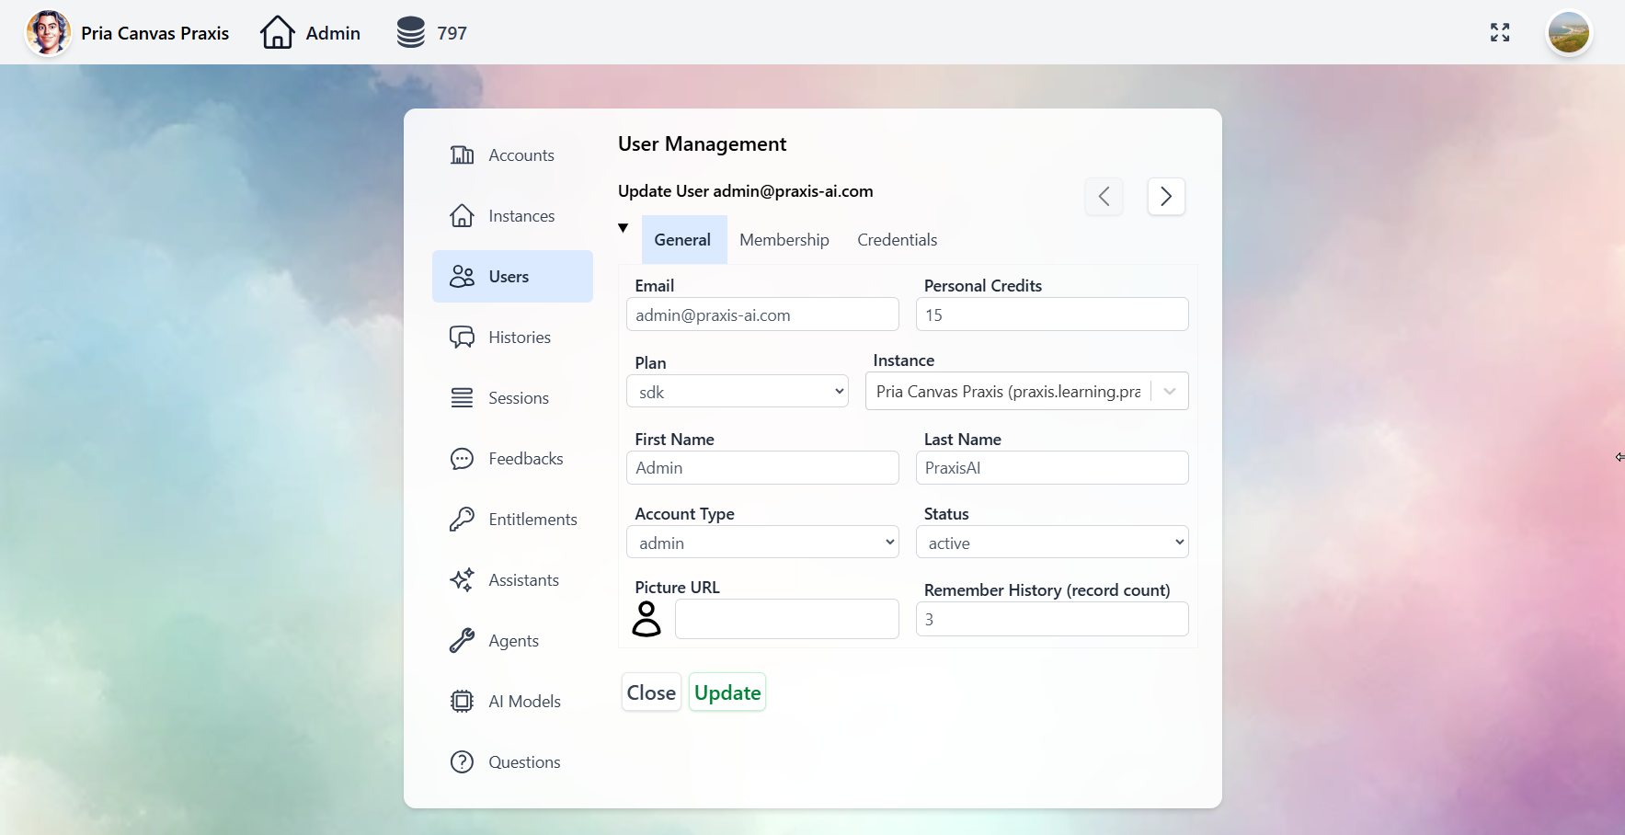This screenshot has height=835, width=1625.
Task: Click the Update User admin@praxis-ai.com text
Action: click(x=746, y=190)
